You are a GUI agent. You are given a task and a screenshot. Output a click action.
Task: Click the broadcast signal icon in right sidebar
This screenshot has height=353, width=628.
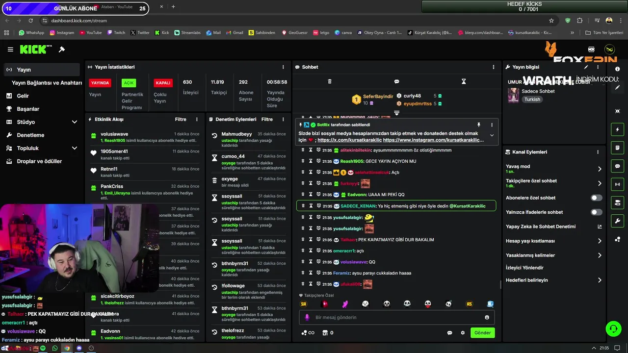[618, 184]
